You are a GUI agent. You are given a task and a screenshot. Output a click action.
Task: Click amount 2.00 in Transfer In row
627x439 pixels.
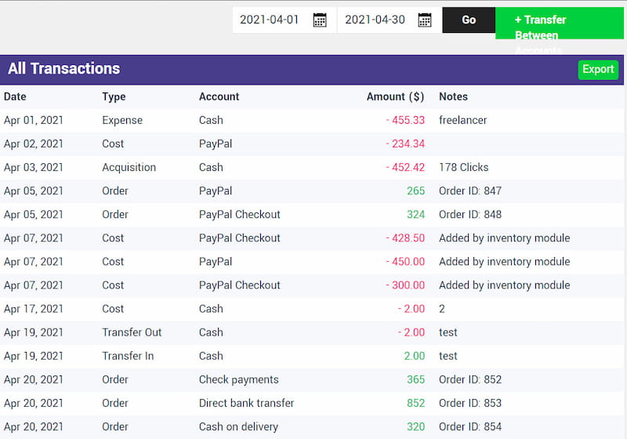[x=415, y=356]
